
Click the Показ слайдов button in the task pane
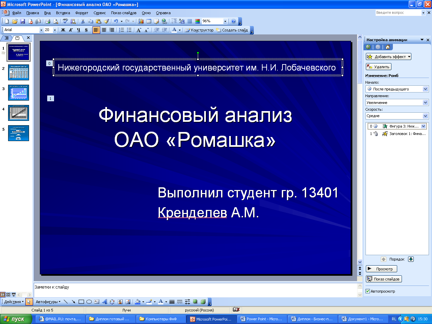pos(384,279)
